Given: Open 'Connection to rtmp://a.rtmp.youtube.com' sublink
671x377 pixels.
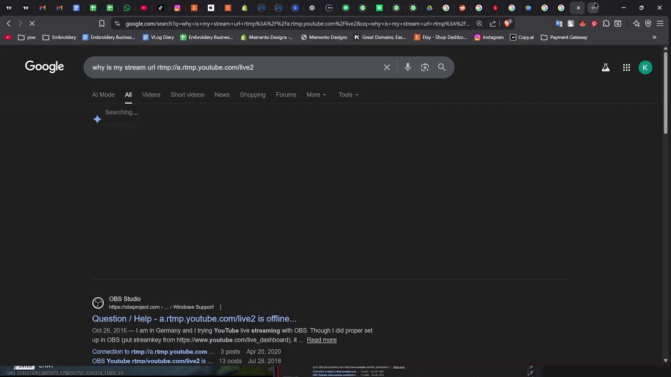Looking at the screenshot, I should (x=153, y=352).
